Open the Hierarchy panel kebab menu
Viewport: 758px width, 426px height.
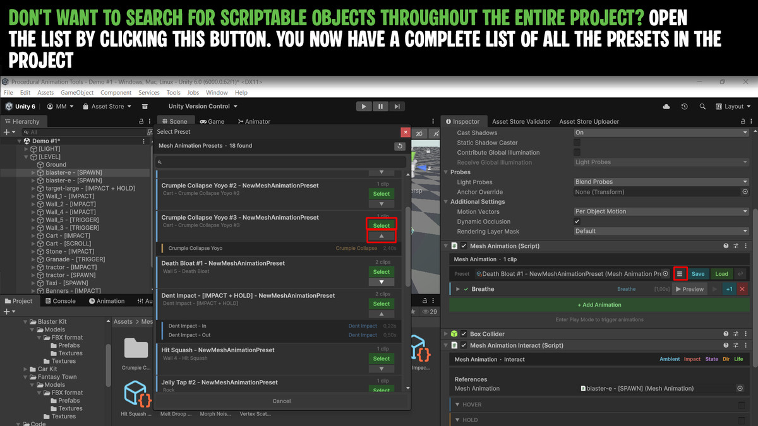pyautogui.click(x=150, y=121)
